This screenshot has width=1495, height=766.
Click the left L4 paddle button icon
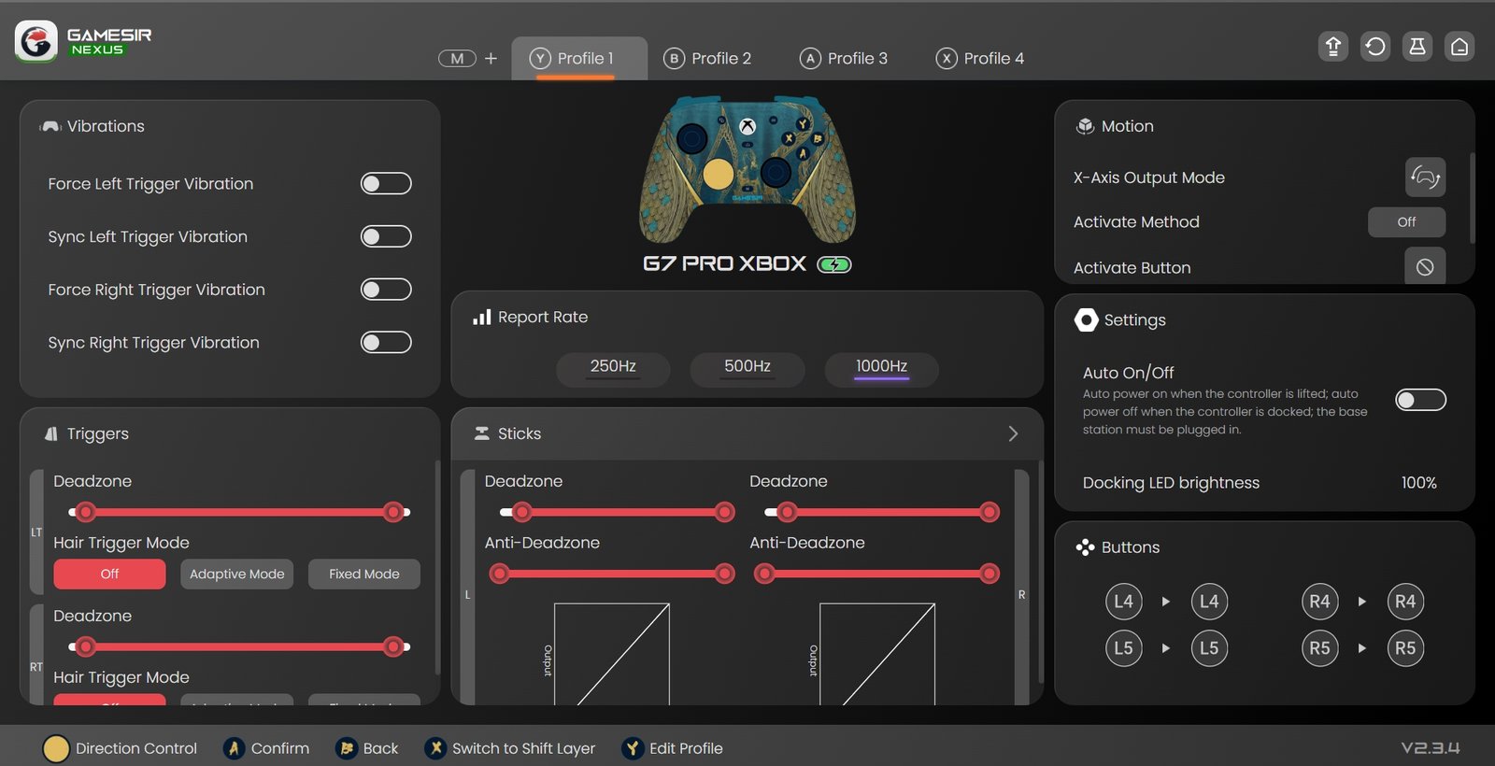pos(1123,602)
